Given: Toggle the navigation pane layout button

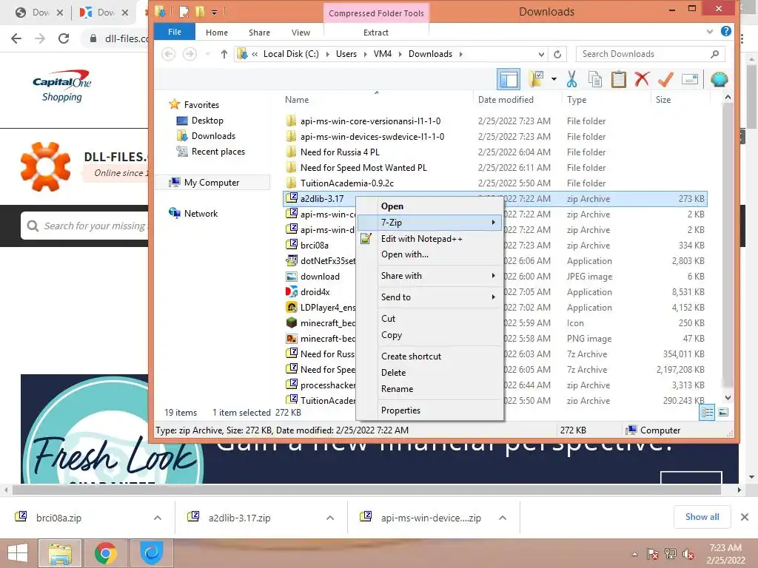Looking at the screenshot, I should tap(509, 79).
